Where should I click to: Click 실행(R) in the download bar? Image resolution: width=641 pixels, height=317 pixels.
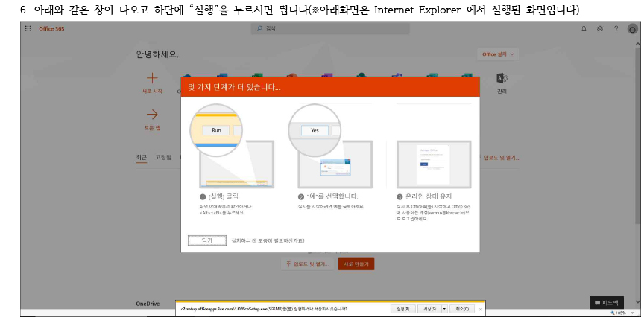point(403,309)
